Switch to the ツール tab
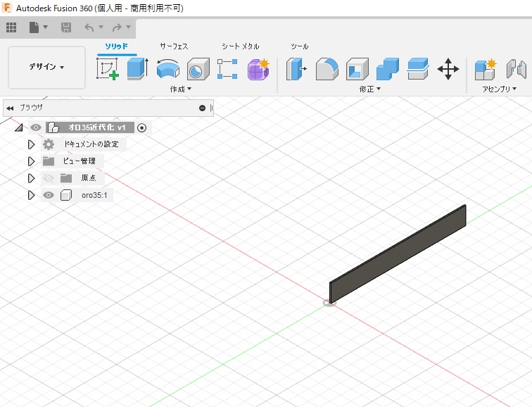The height and width of the screenshot is (407, 532). 300,46
